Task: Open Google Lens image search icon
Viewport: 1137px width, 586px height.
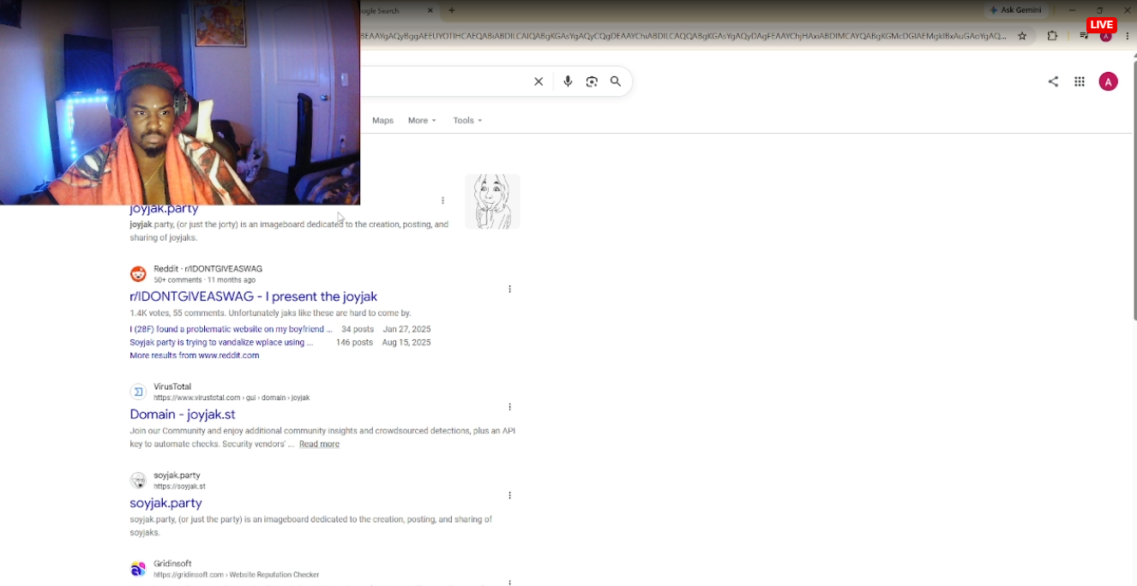Action: (x=592, y=81)
